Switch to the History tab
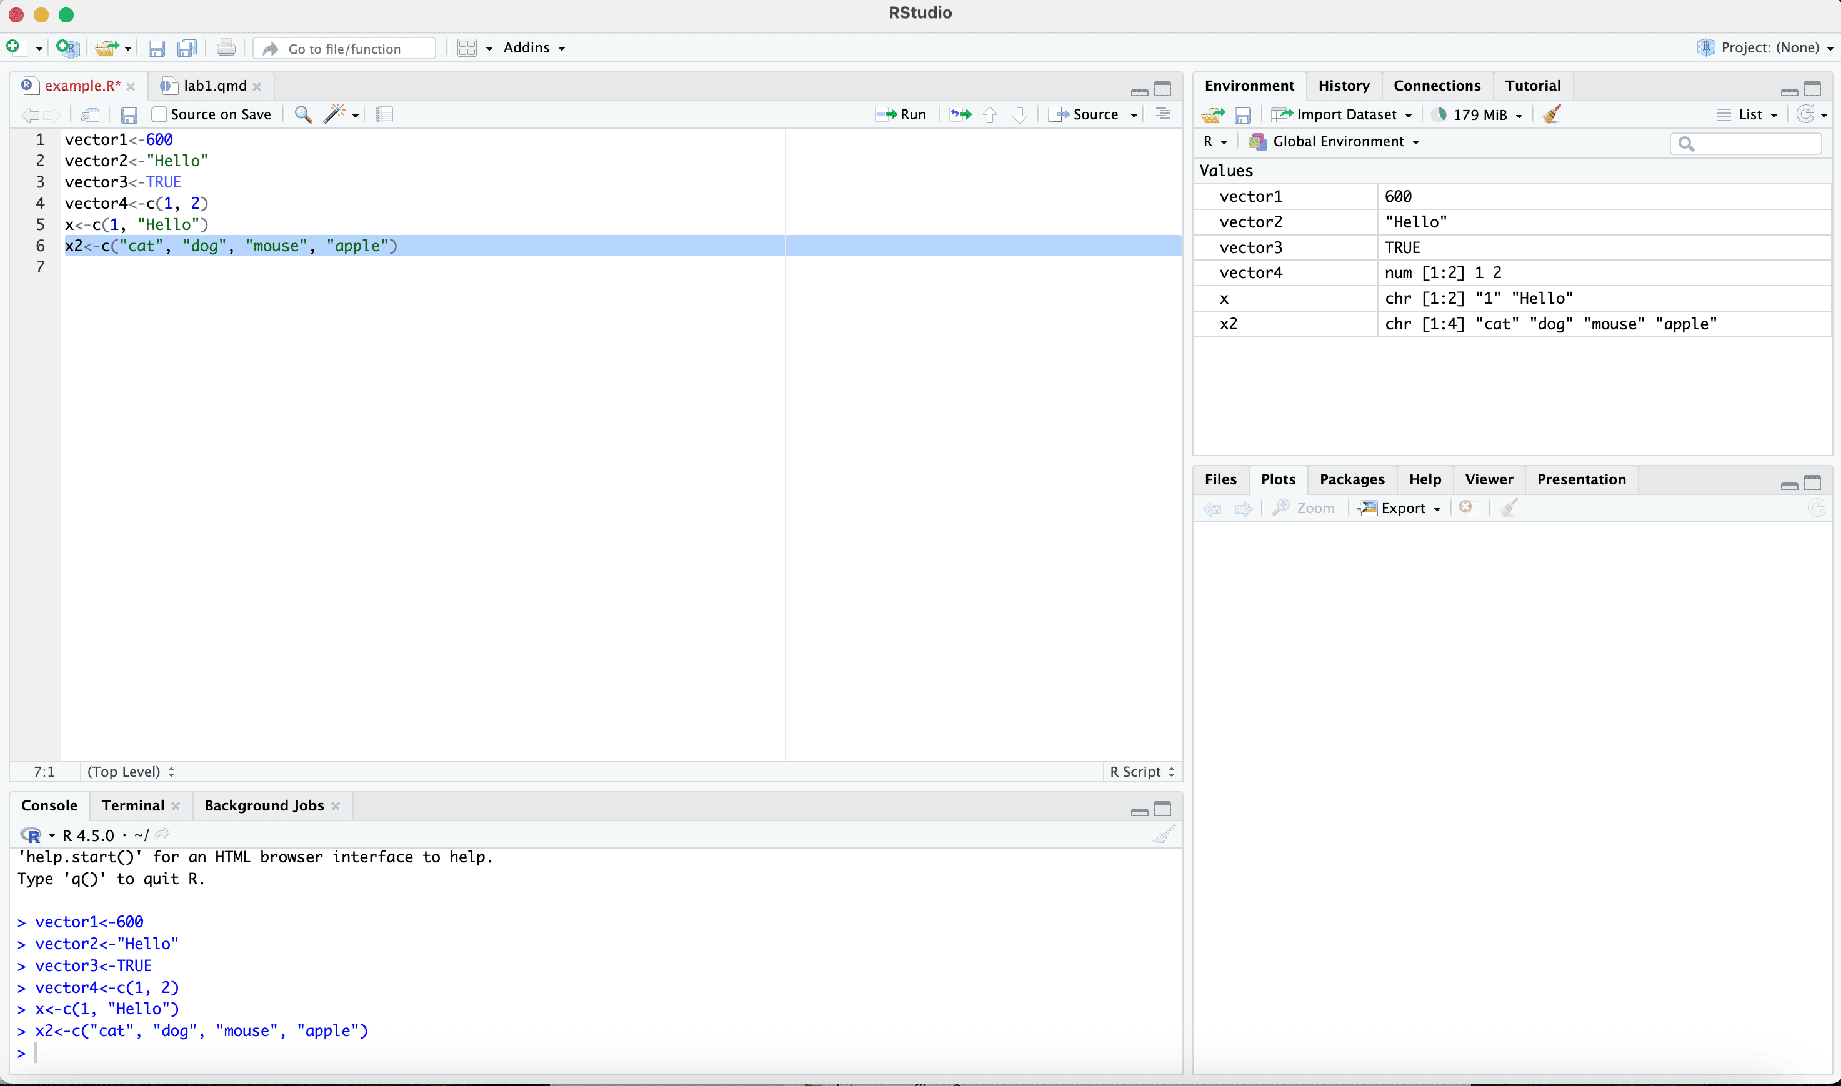Viewport: 1841px width, 1086px height. click(x=1343, y=86)
